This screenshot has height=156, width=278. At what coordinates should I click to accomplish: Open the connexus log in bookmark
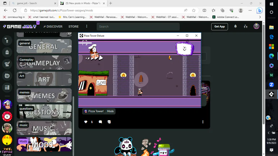14,17
